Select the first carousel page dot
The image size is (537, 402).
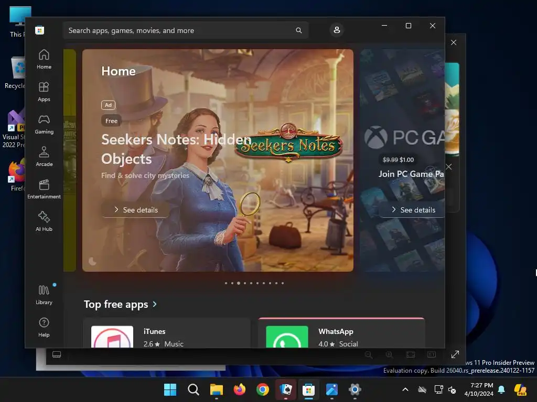click(x=226, y=283)
